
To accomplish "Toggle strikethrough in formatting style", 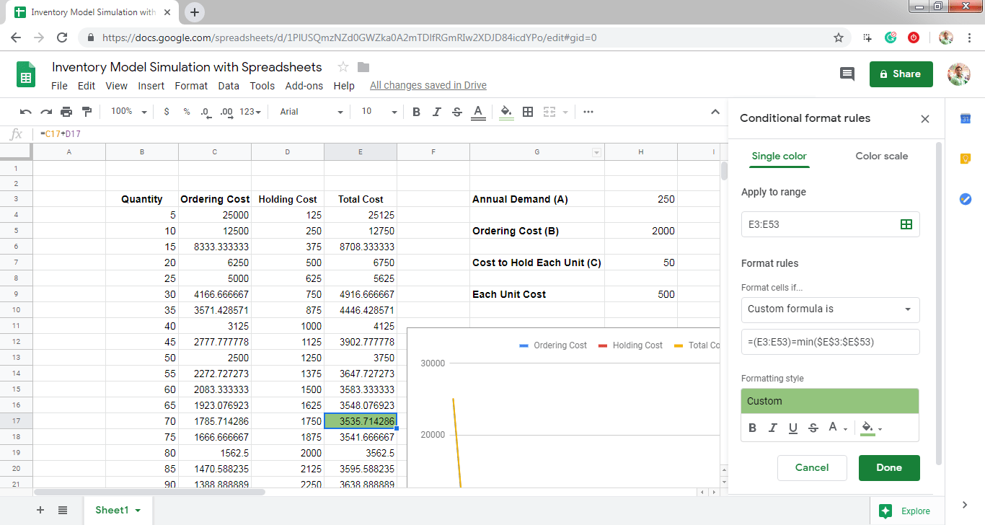I will [x=813, y=428].
